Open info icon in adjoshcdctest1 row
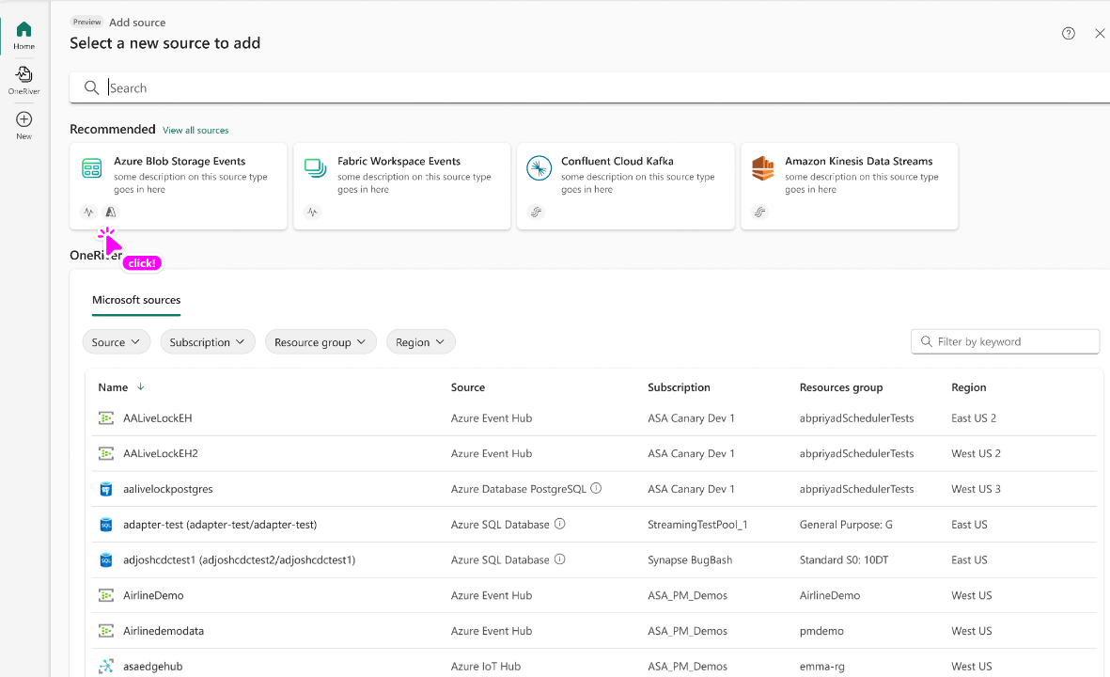The width and height of the screenshot is (1110, 677). [x=560, y=559]
